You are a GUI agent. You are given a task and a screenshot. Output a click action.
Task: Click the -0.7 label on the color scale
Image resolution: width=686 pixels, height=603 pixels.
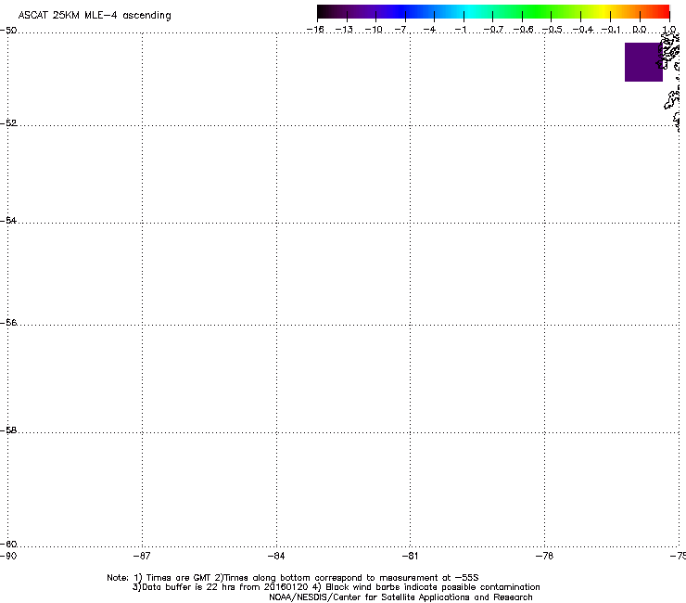[493, 30]
